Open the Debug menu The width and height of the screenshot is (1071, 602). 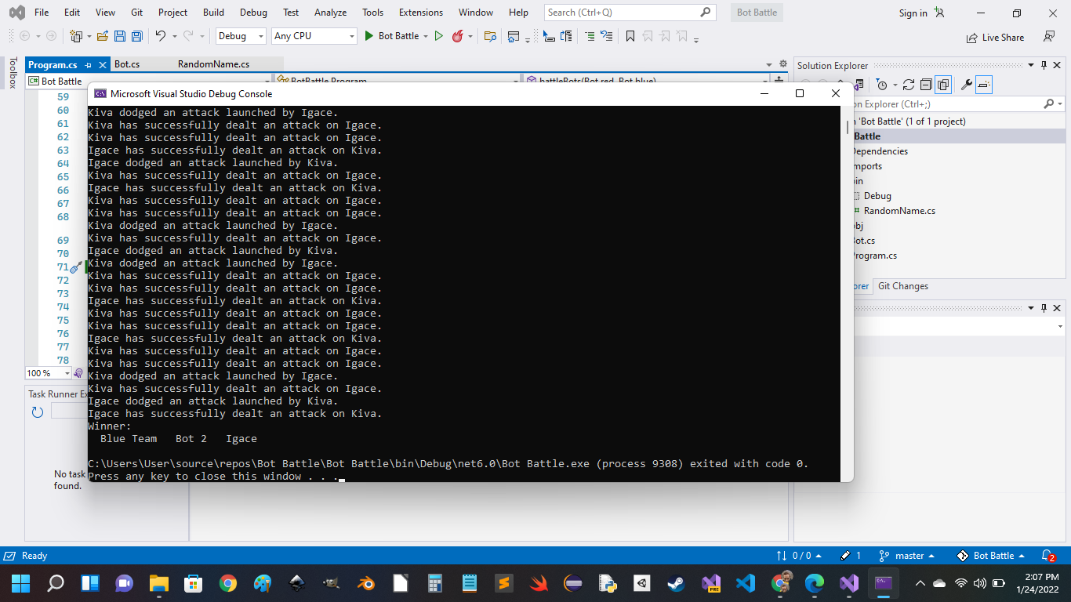click(253, 13)
